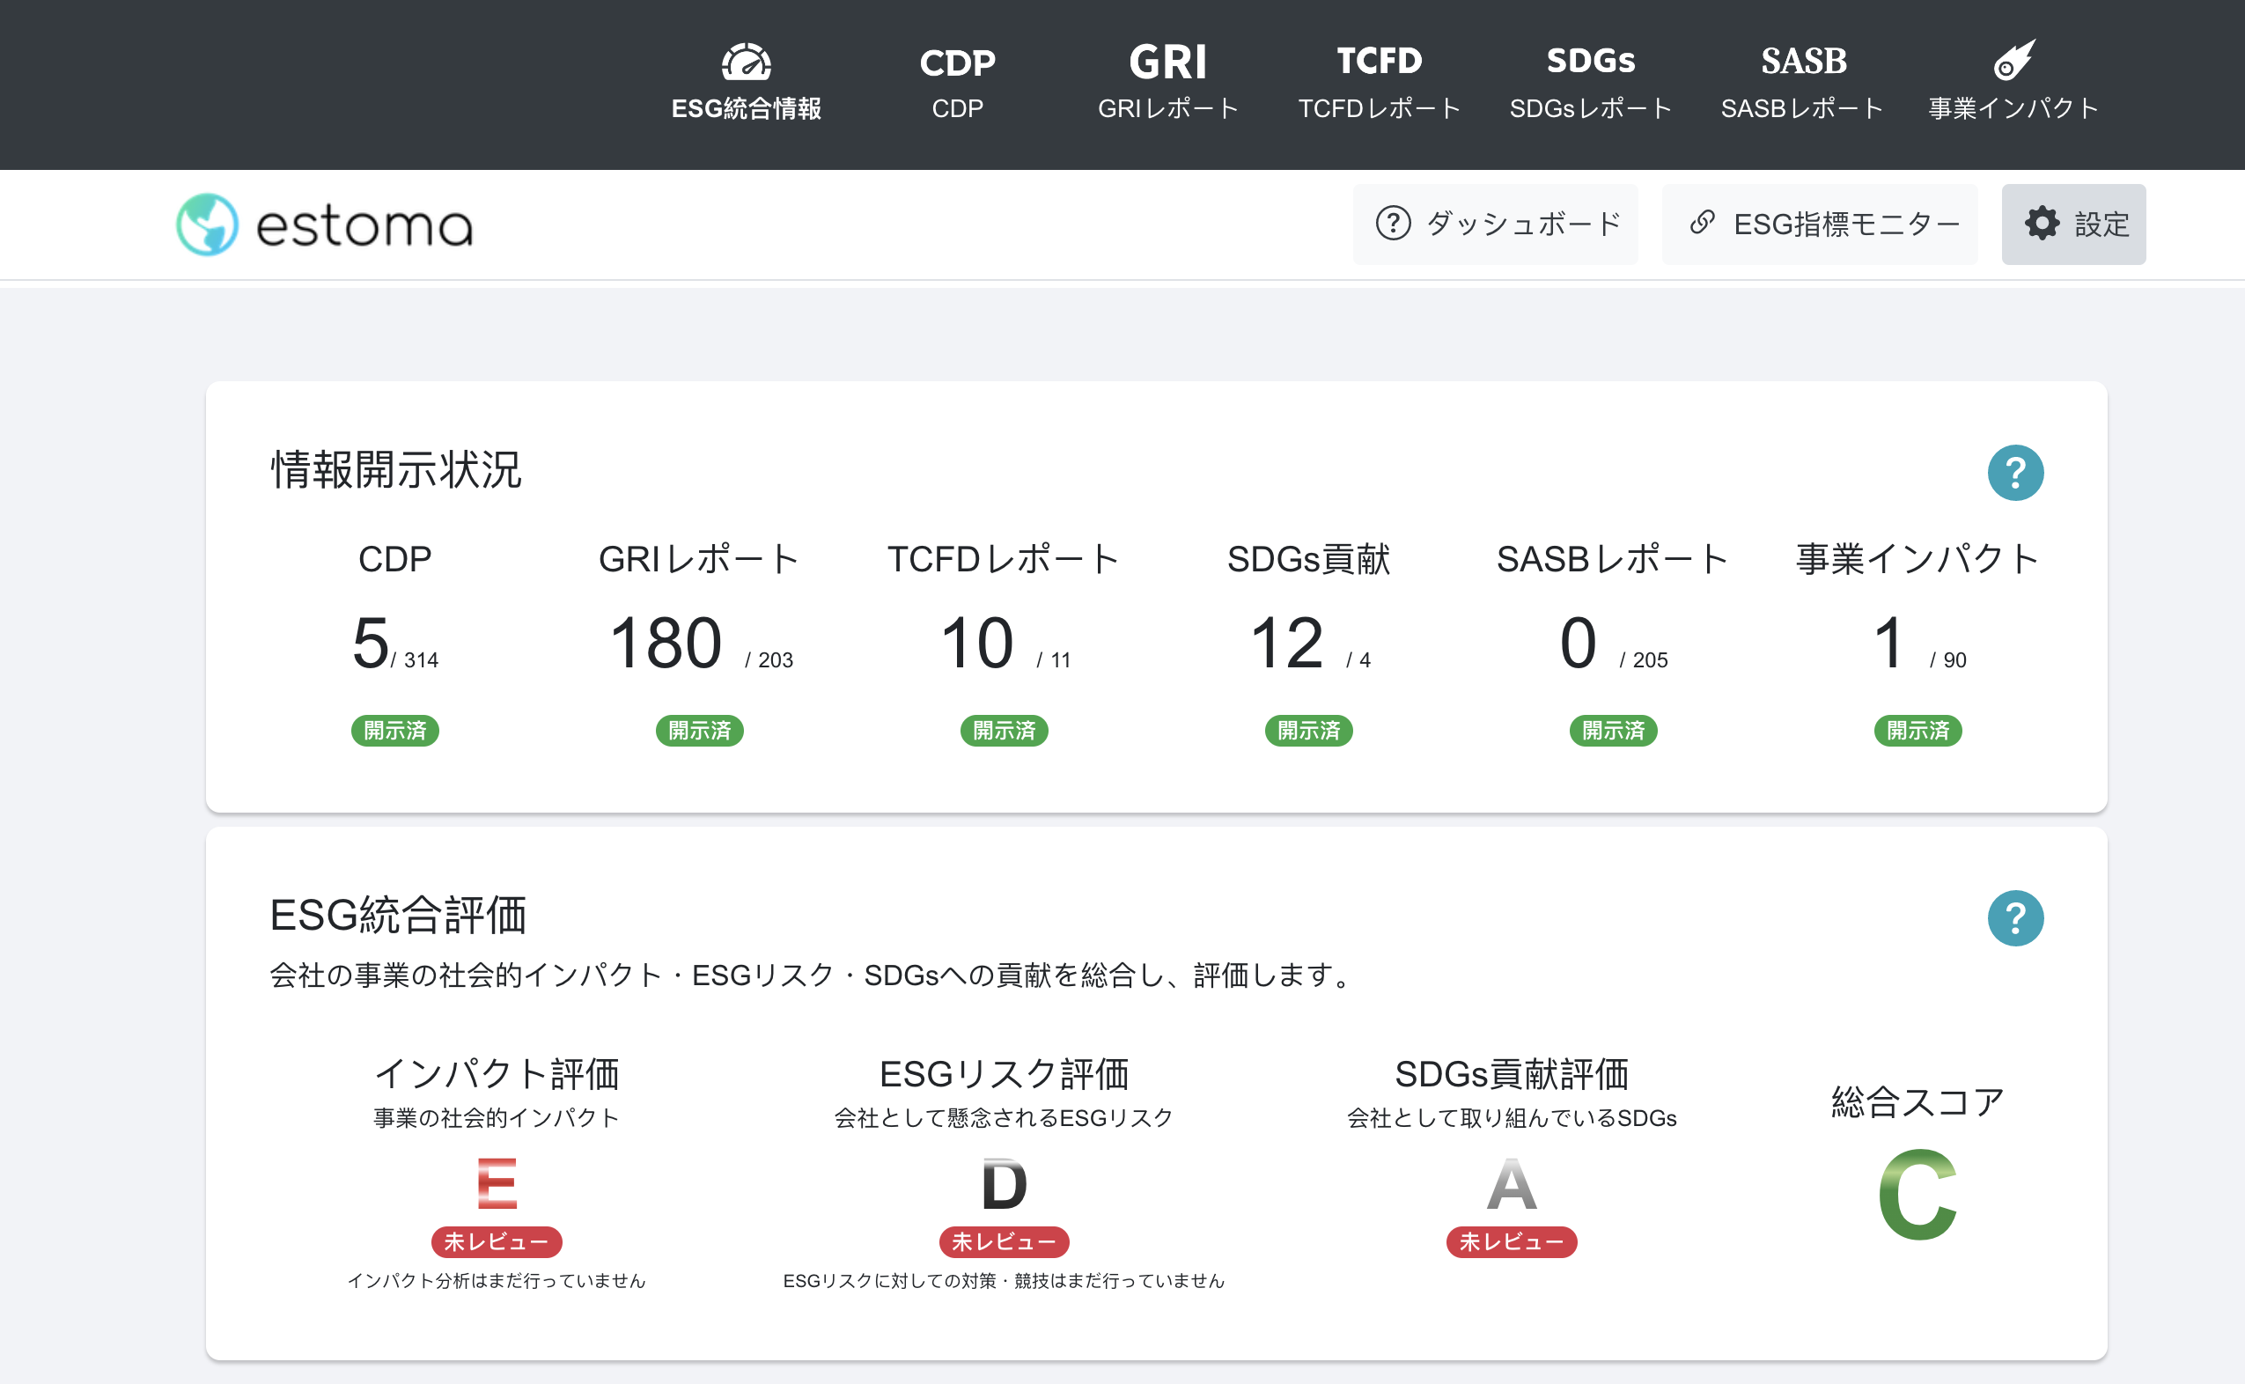
Task: Click the comet icon for 事業インパクト
Action: click(2013, 61)
